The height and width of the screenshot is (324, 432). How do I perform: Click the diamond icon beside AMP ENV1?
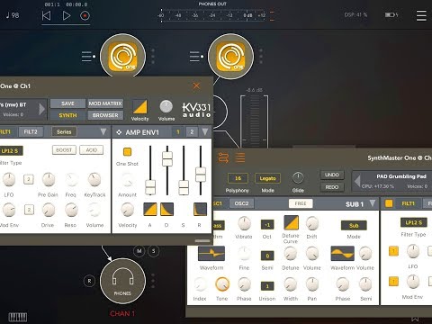pos(119,132)
